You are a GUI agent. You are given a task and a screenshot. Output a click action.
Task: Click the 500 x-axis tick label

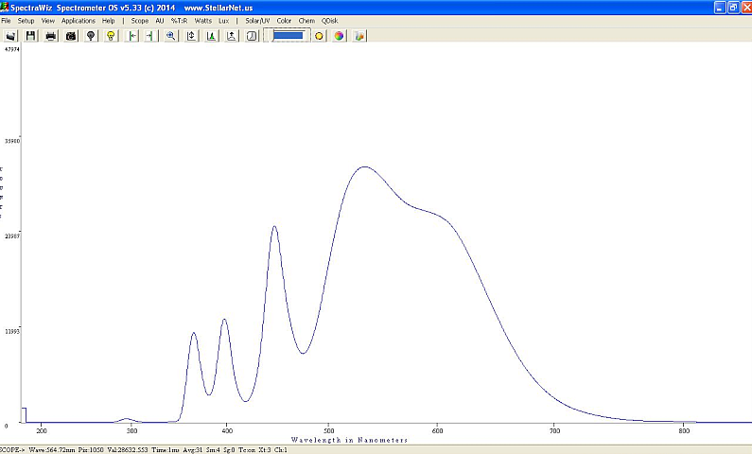(x=328, y=431)
